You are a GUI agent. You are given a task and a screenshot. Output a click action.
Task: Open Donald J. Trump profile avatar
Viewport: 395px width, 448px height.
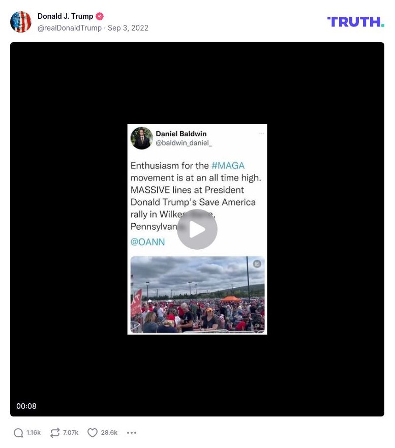20,22
